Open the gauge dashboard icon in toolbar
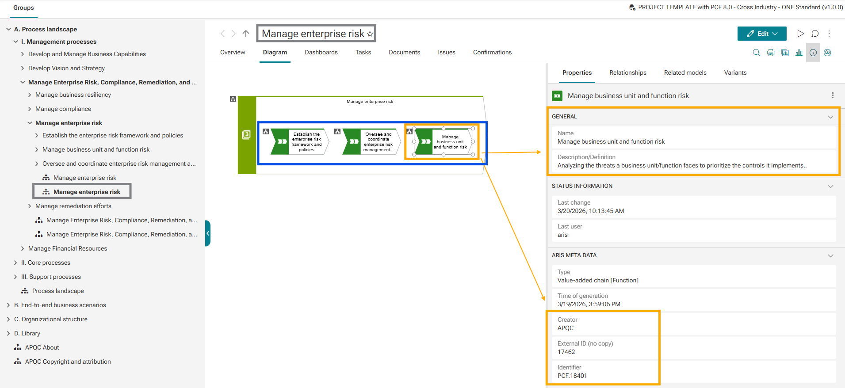845x388 pixels. (827, 53)
